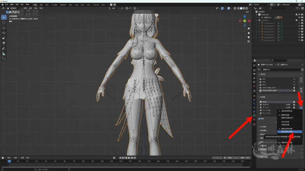Choose Delete All Shape Keys menu entry
Screen dimensions: 305x171
[290, 129]
